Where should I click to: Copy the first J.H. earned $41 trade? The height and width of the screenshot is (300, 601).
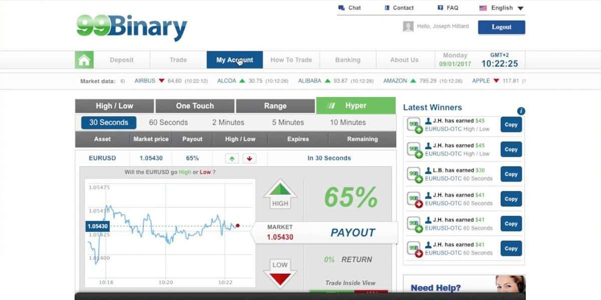click(511, 199)
